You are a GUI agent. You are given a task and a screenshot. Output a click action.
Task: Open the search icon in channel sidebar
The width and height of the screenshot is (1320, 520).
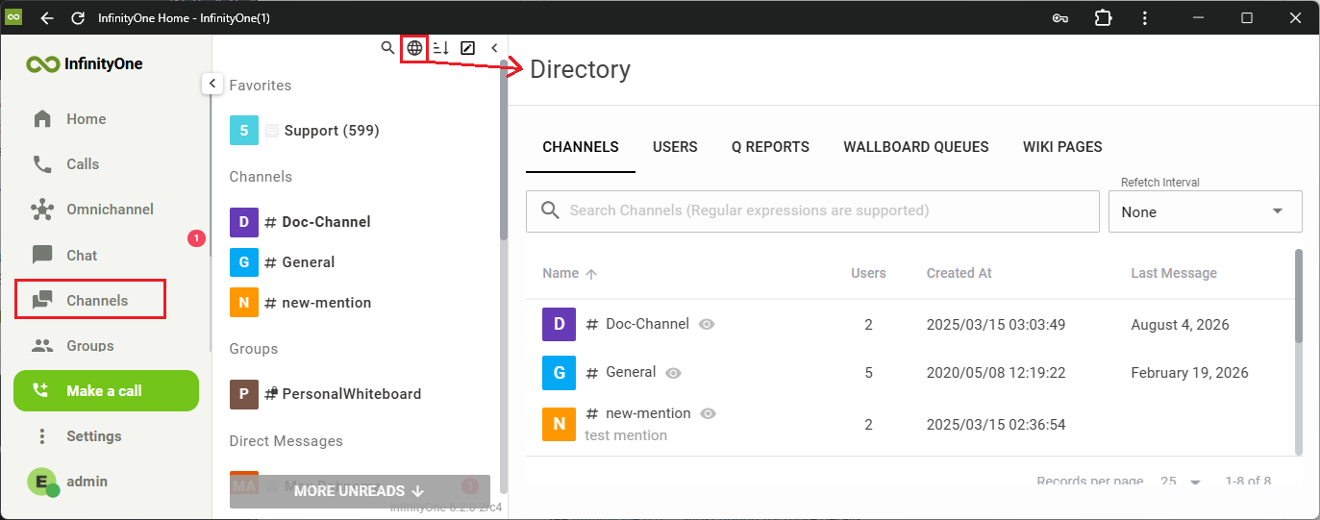click(387, 47)
